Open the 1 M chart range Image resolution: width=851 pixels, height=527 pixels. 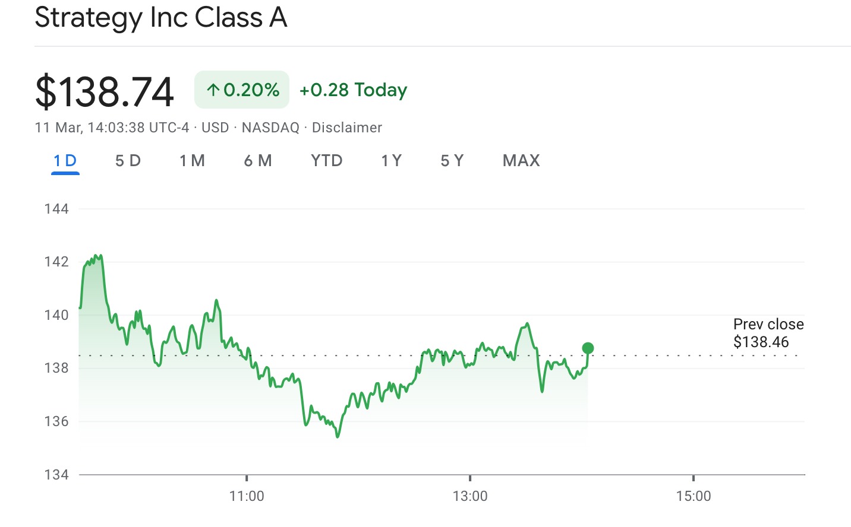(x=192, y=161)
